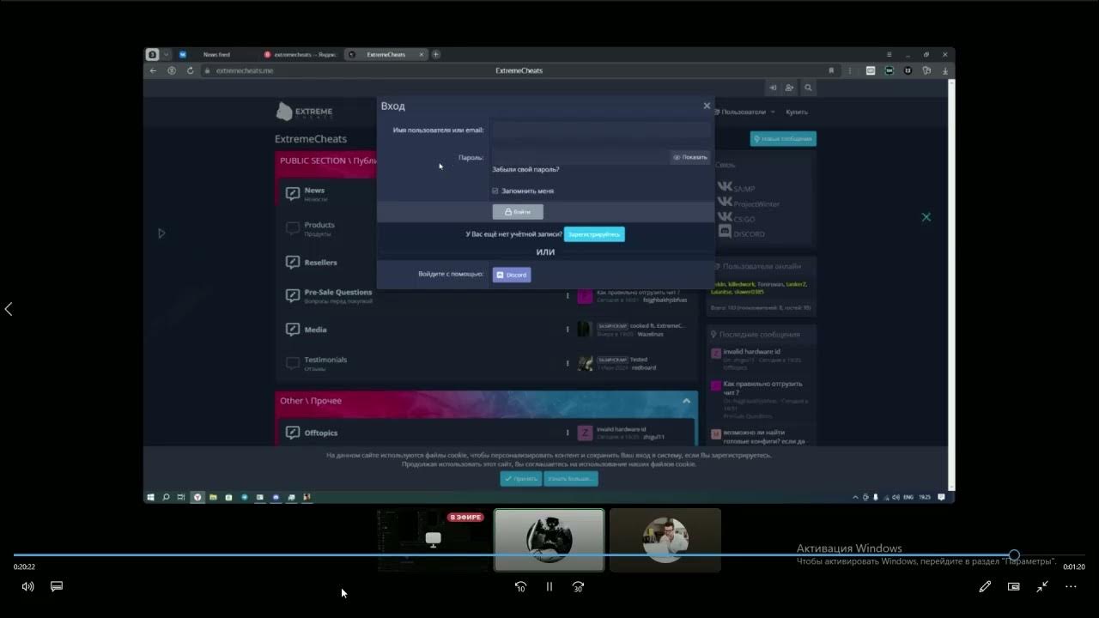Image resolution: width=1099 pixels, height=618 pixels.
Task: Open the Offtopics row's three-dot menu
Action: click(x=568, y=433)
